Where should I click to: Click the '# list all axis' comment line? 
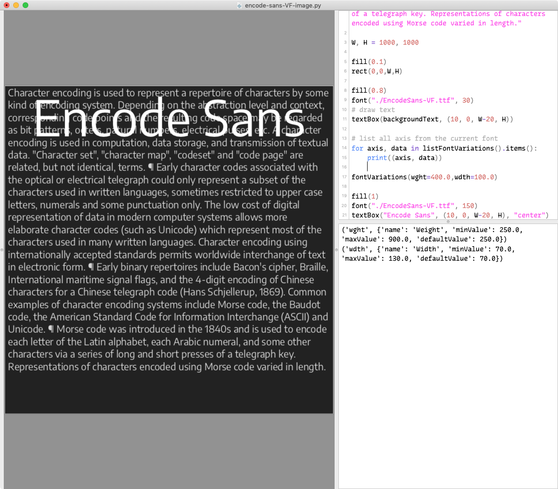pyautogui.click(x=425, y=138)
